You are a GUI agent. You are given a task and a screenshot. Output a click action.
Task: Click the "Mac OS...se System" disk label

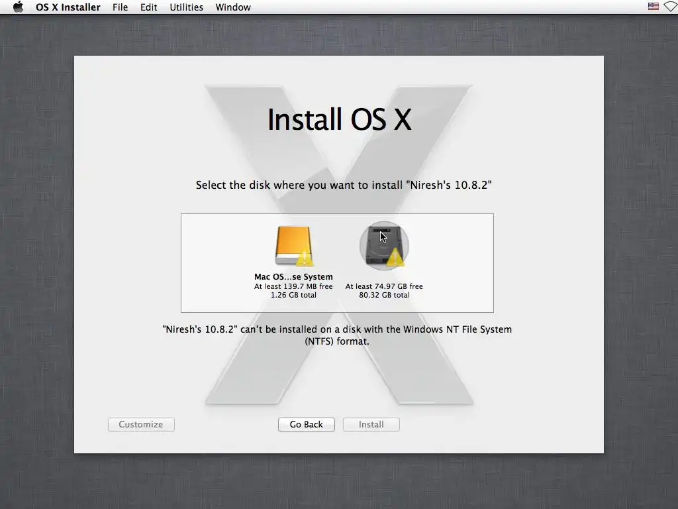click(293, 276)
